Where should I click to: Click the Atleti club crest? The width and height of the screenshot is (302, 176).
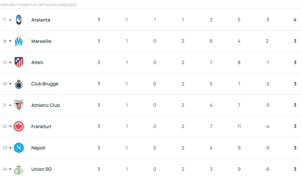pos(19,63)
